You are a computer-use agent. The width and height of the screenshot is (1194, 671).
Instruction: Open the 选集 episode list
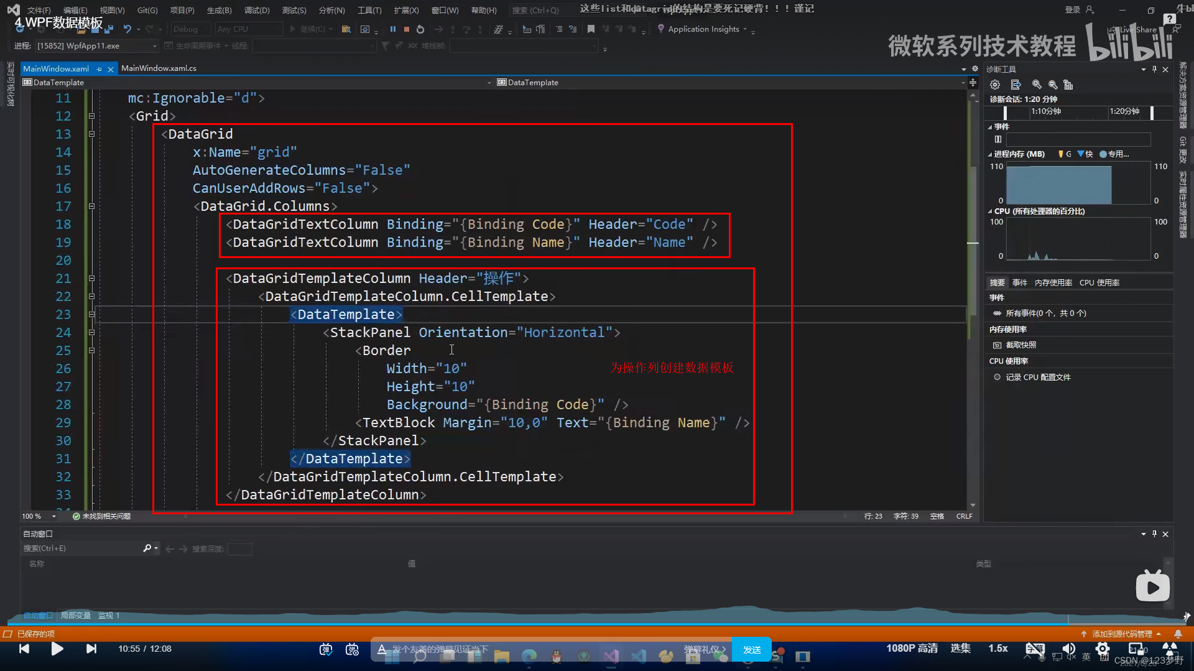click(960, 649)
